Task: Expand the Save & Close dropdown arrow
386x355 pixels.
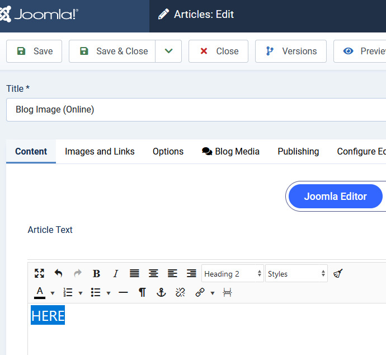Action: point(168,51)
